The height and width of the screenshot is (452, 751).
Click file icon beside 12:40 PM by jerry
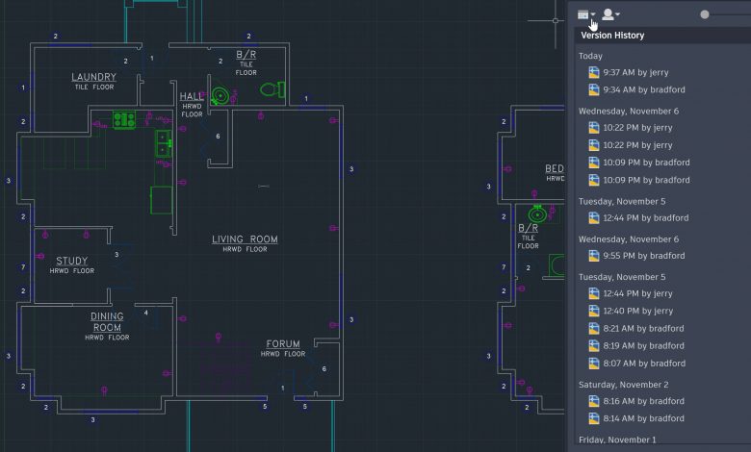tap(594, 311)
